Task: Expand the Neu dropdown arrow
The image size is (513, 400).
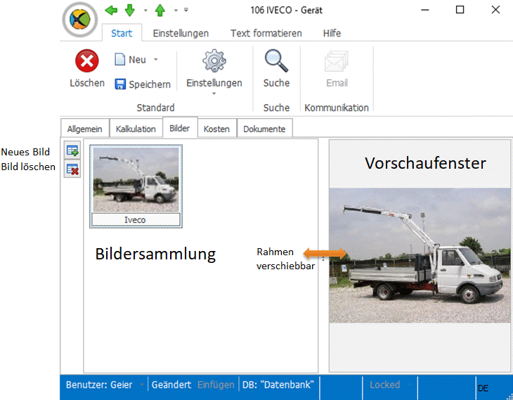Action: (156, 60)
